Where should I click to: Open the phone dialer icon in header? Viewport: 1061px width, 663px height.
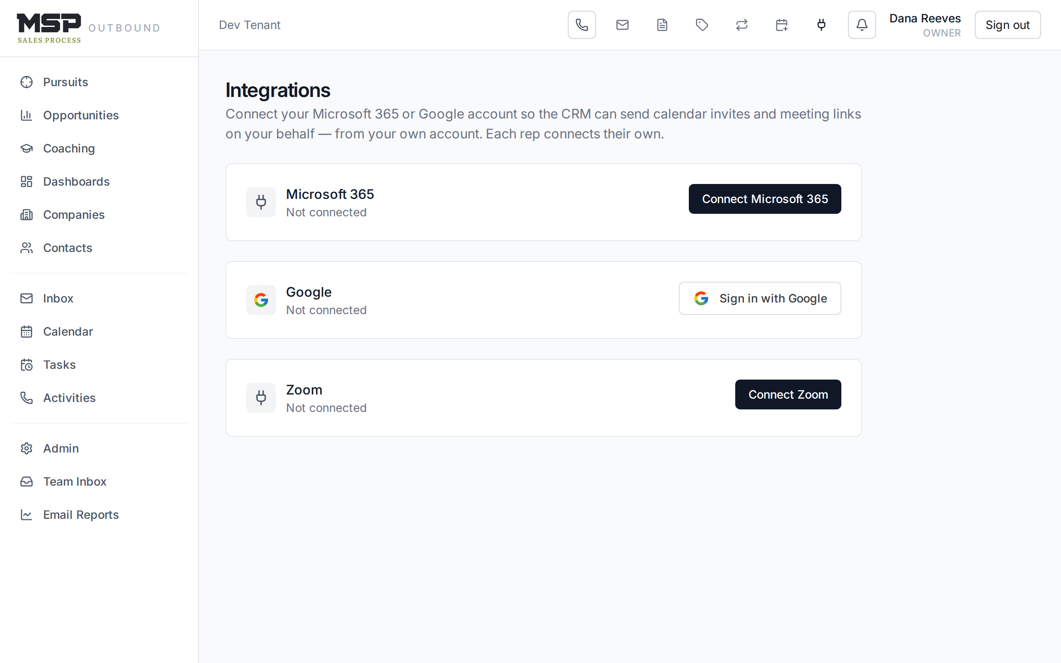click(582, 25)
